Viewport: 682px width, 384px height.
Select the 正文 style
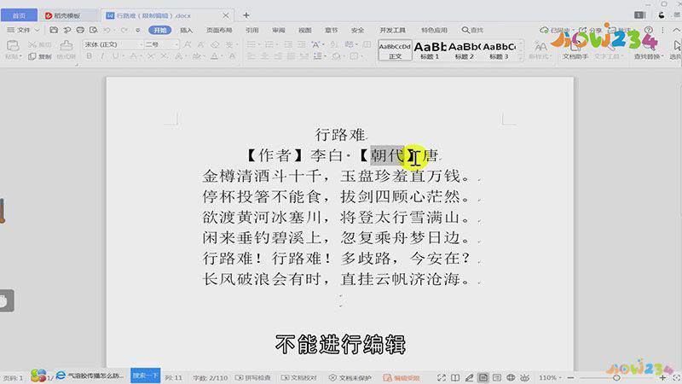point(395,50)
